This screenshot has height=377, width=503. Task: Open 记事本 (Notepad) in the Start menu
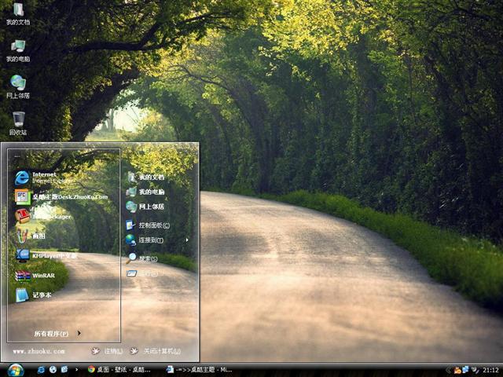[41, 295]
